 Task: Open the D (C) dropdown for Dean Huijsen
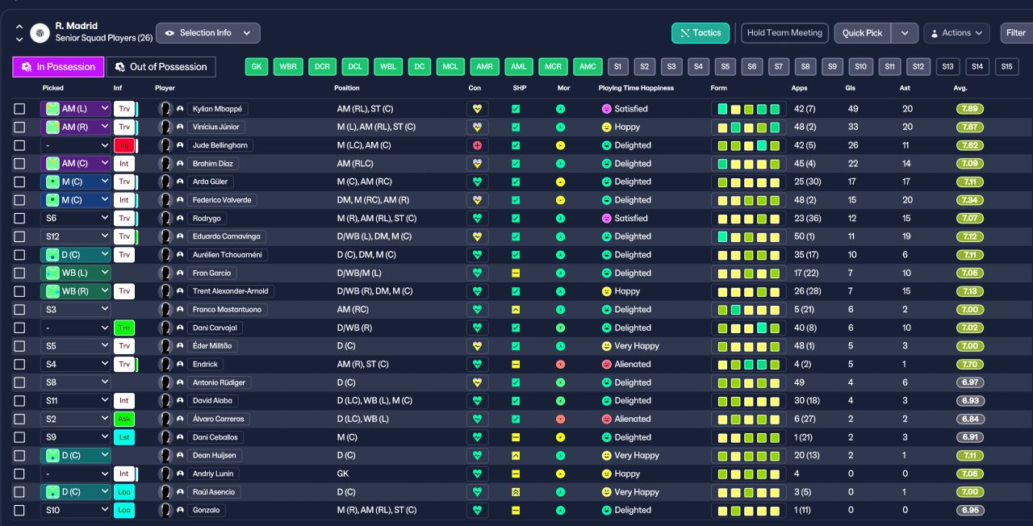point(76,456)
